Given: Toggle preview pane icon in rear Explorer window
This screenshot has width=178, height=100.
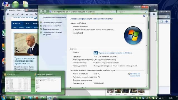Looking at the screenshot, I should pos(162,22).
